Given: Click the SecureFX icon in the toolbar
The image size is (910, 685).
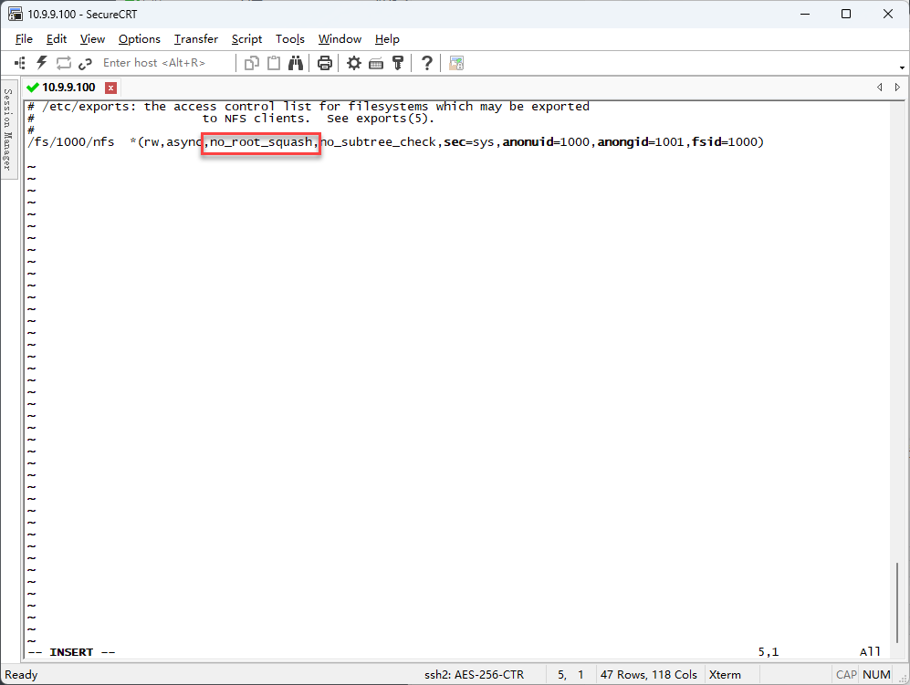Looking at the screenshot, I should coord(456,63).
